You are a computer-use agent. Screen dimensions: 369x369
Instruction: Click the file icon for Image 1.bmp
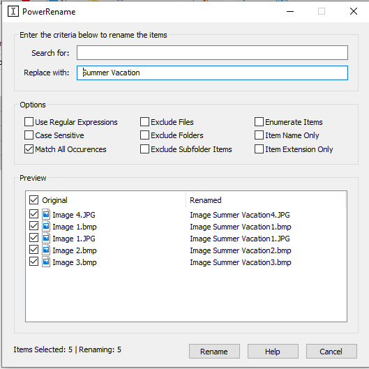(46, 226)
